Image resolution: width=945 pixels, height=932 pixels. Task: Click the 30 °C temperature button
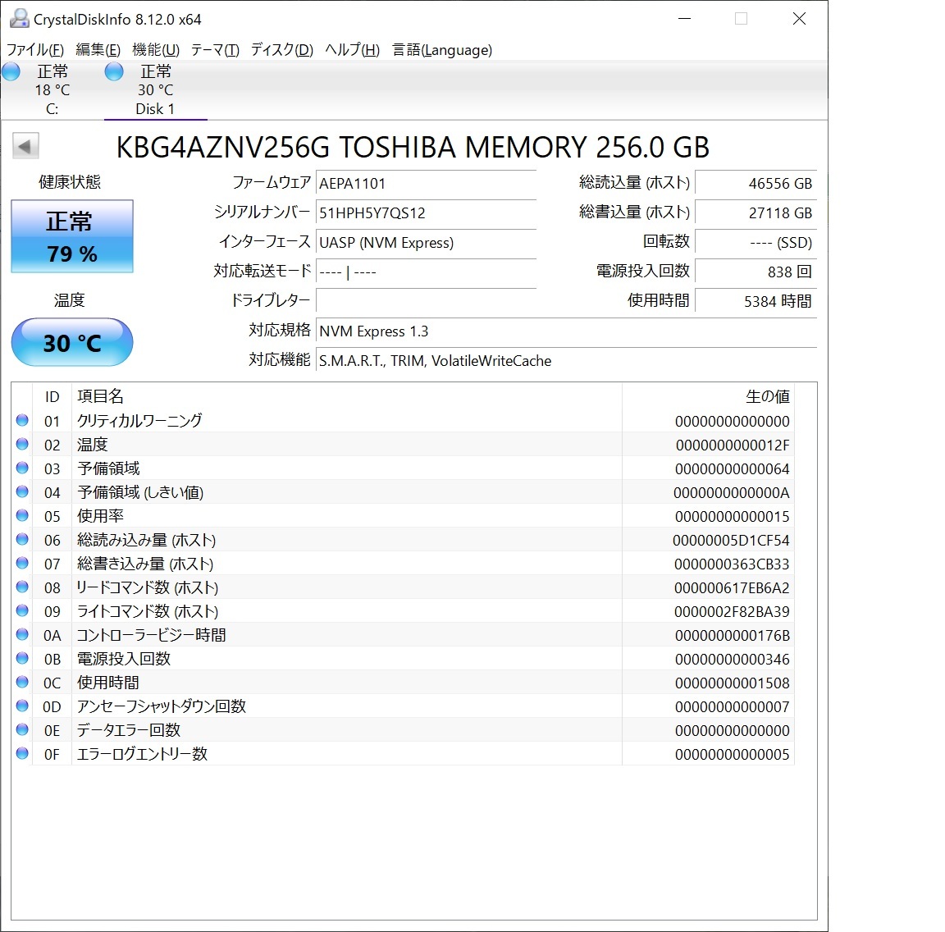coord(72,342)
